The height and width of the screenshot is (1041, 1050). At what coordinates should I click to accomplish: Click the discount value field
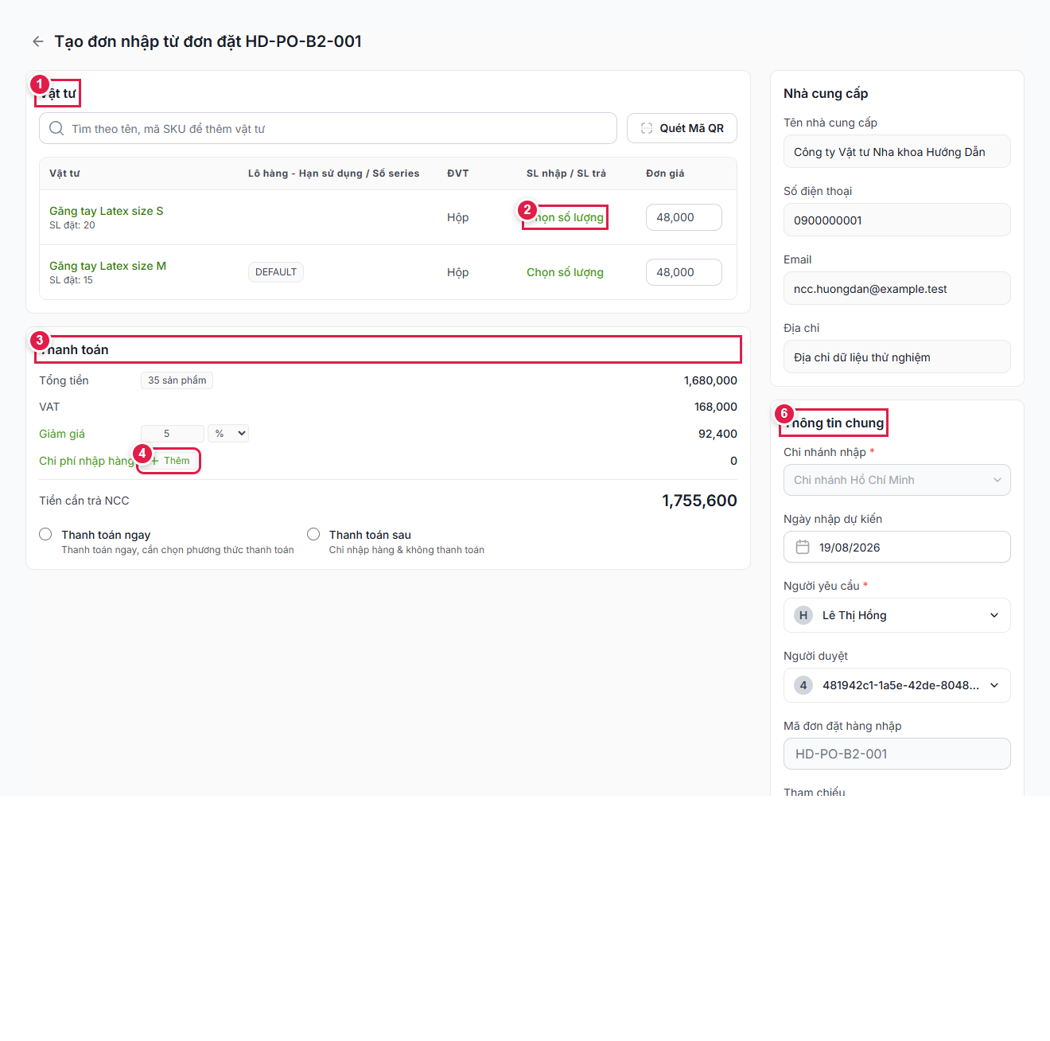click(x=173, y=434)
